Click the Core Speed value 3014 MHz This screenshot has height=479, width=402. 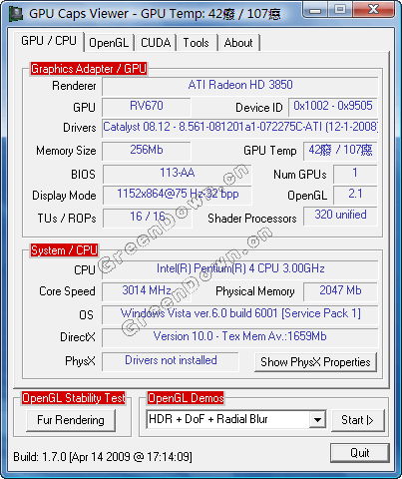click(x=147, y=291)
